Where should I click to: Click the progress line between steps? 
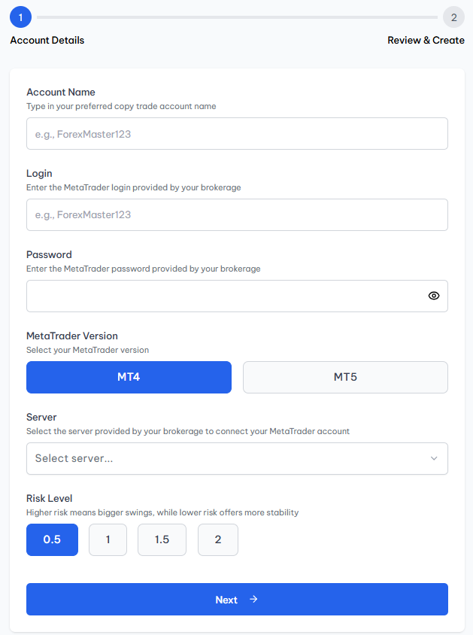(237, 17)
